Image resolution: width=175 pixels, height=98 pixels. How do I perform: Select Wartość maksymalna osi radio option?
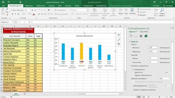click(x=133, y=75)
